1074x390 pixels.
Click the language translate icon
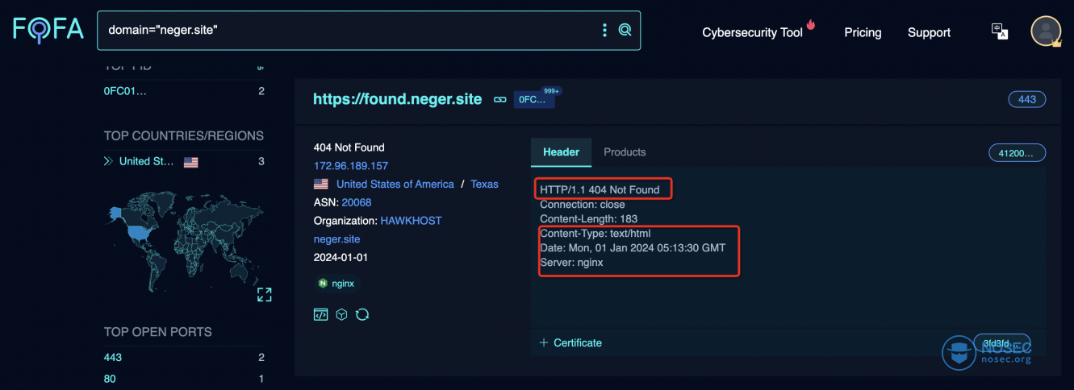tap(1000, 31)
